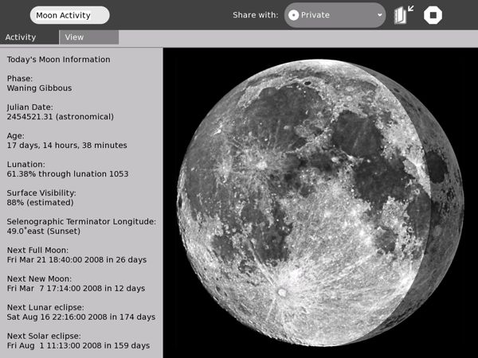Image resolution: width=478 pixels, height=358 pixels.
Task: Click the Keep in Journal icon
Action: (405, 14)
